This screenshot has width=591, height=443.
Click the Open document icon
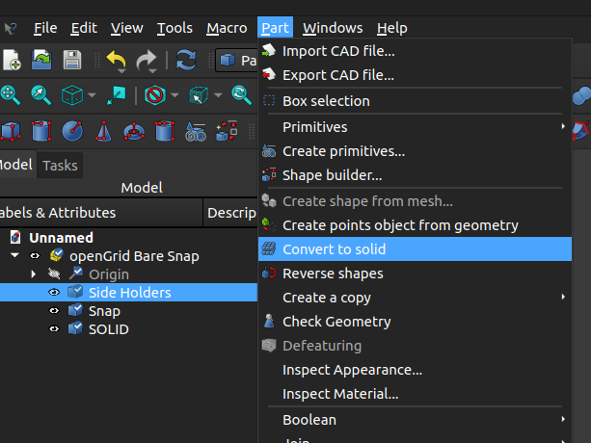point(42,61)
